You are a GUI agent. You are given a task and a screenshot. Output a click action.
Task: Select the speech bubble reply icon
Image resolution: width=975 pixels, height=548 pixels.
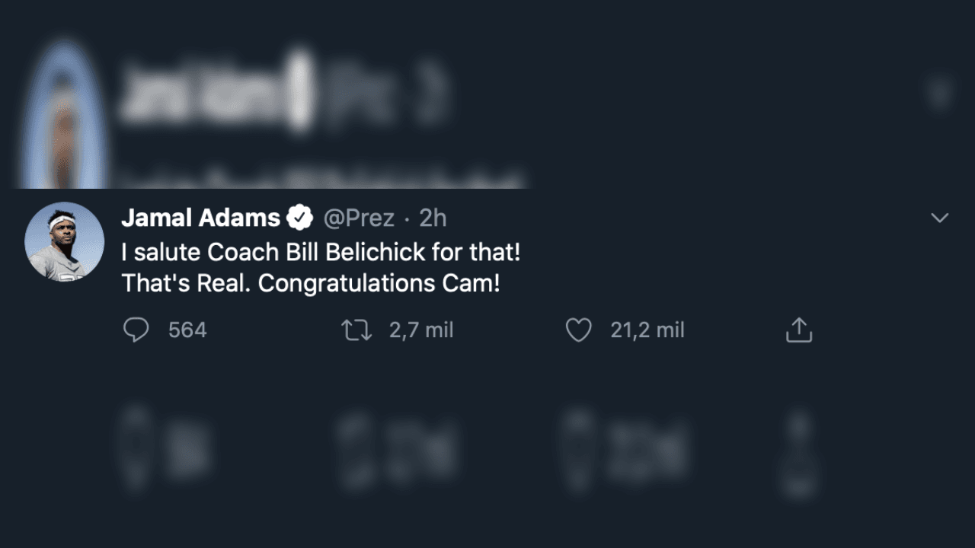point(137,330)
